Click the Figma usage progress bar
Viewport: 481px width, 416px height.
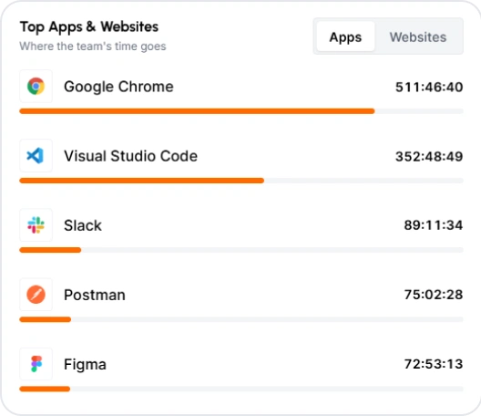pos(241,389)
